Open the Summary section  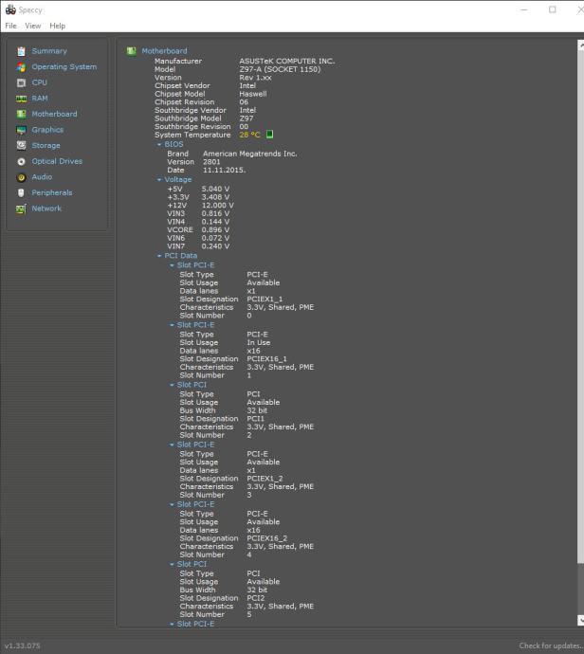(49, 51)
